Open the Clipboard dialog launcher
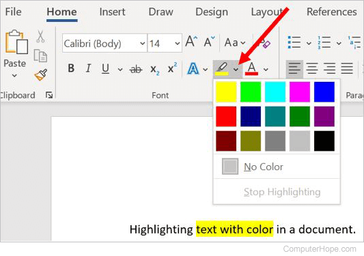This screenshot has height=256, width=364. point(49,95)
